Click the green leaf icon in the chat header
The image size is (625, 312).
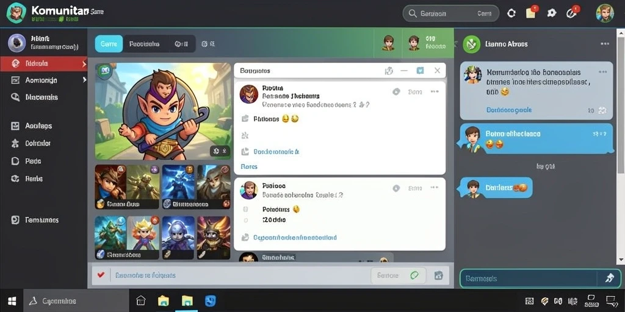pos(472,44)
